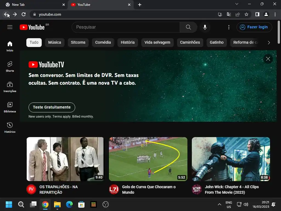The height and width of the screenshot is (211, 281).
Task: Open the L7i channel avatar
Action: click(x=114, y=189)
